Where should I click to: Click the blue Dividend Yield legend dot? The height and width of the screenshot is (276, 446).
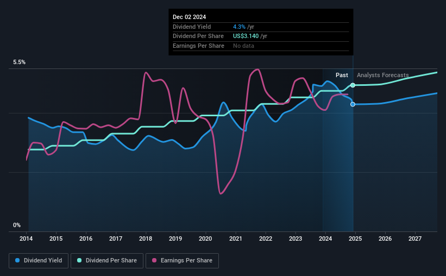point(17,260)
